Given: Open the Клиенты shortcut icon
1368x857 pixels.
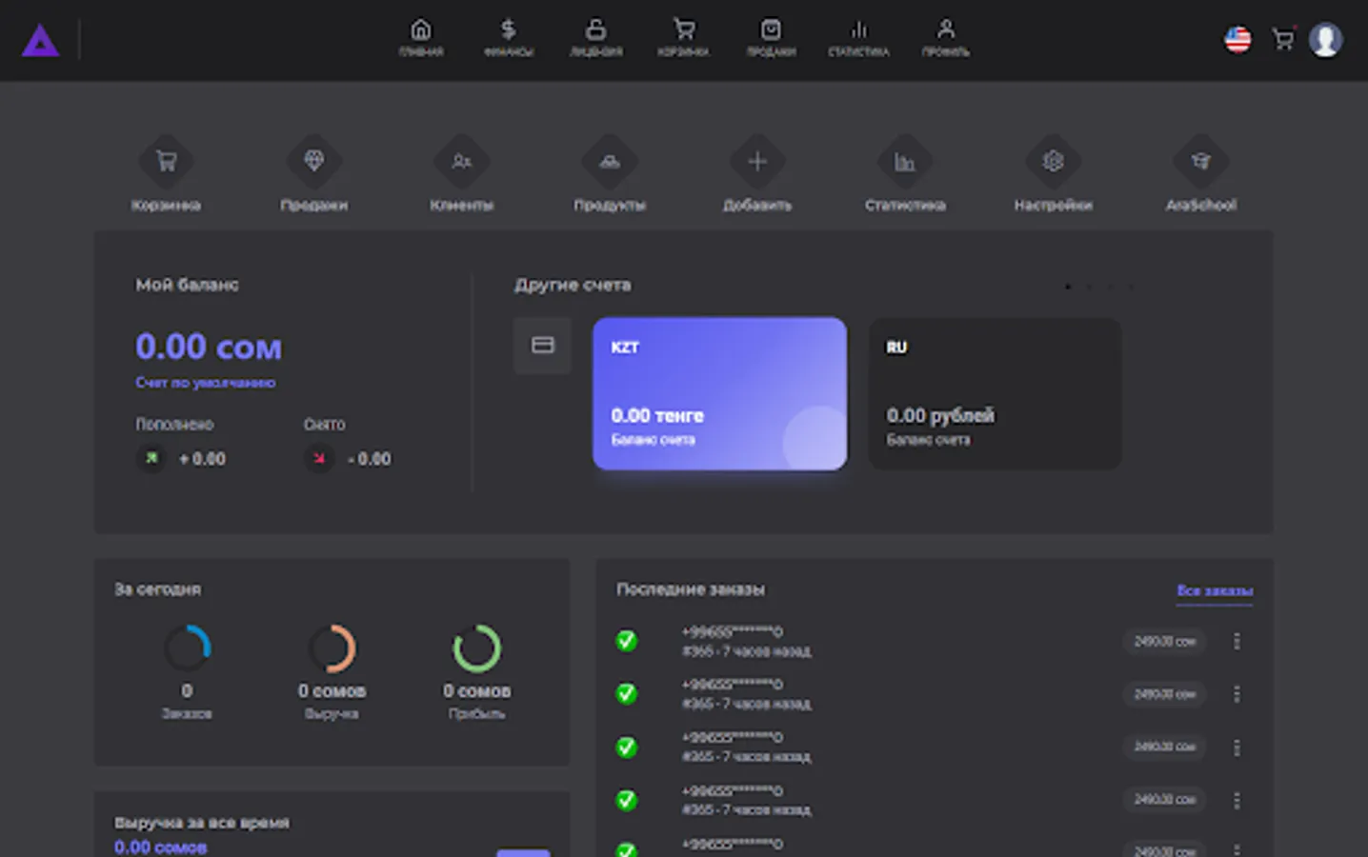Looking at the screenshot, I should pyautogui.click(x=462, y=162).
